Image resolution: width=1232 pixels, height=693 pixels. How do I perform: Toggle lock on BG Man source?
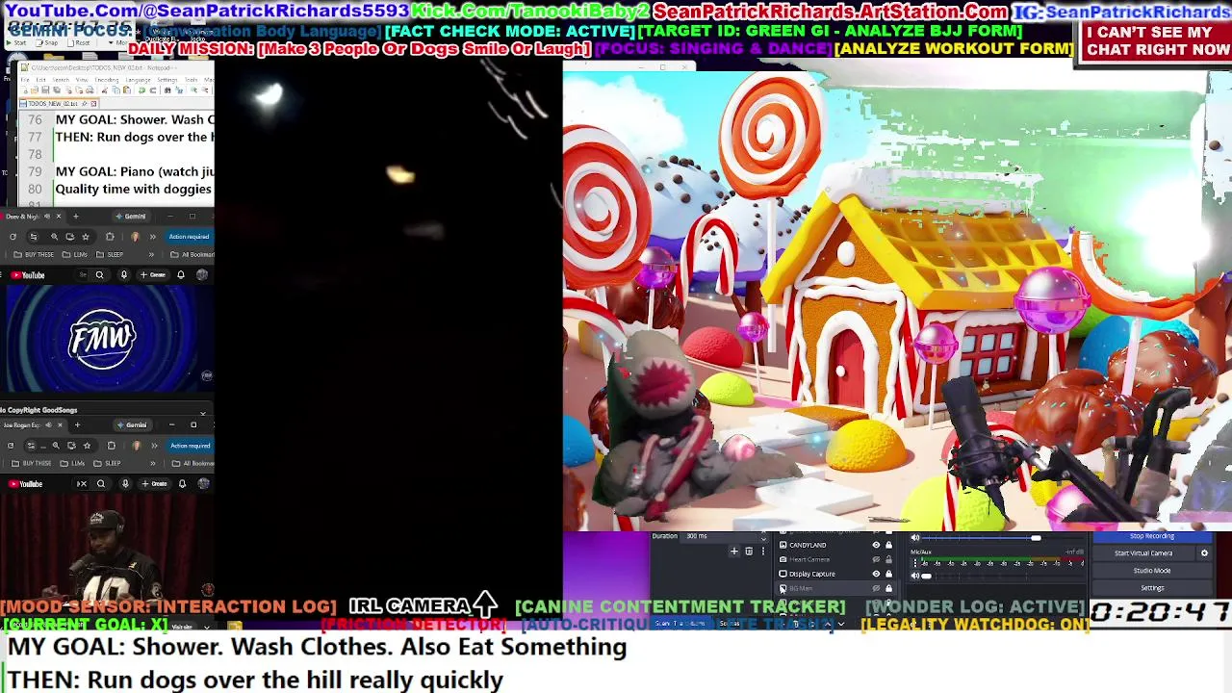888,588
